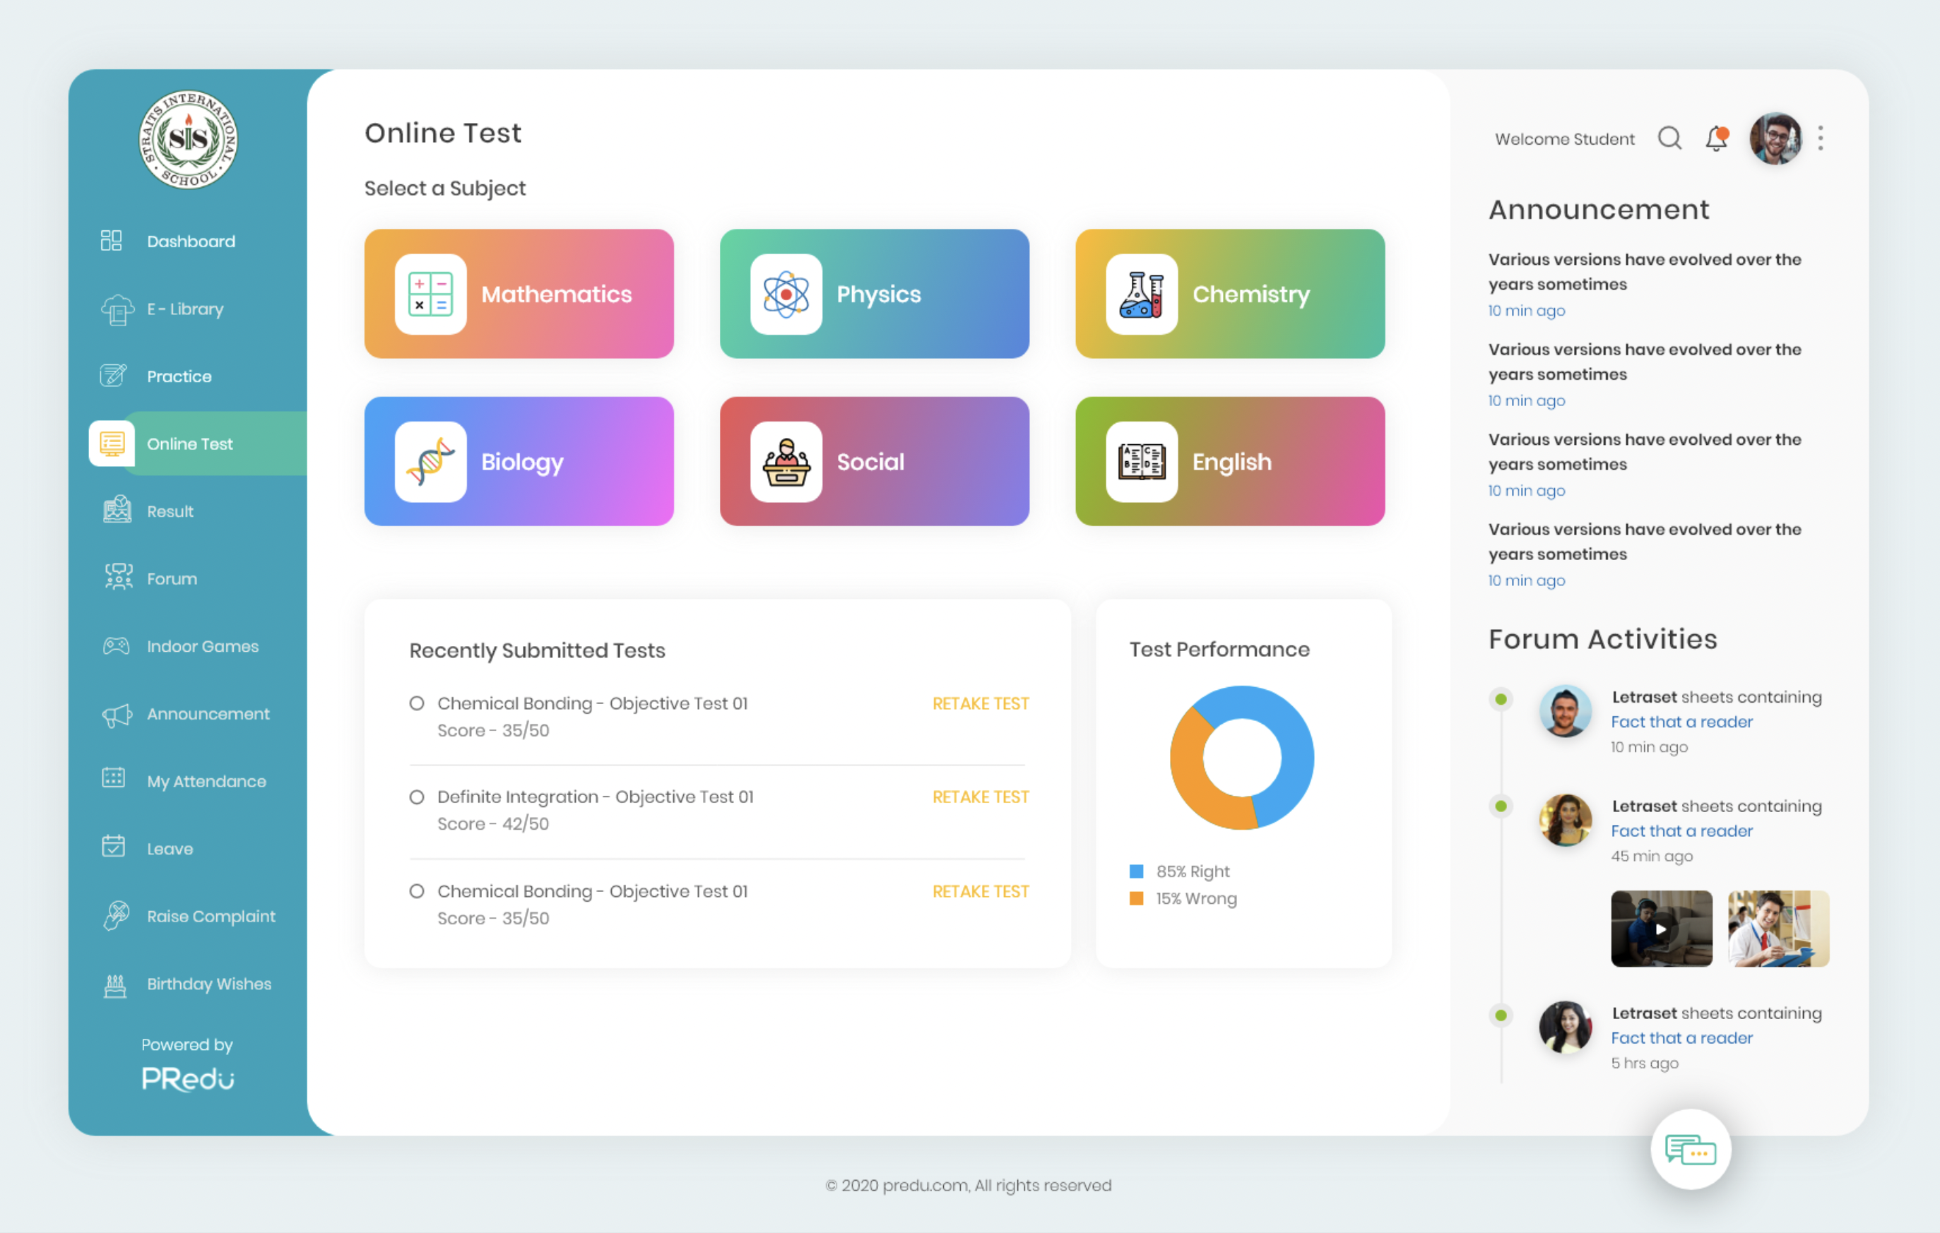Click the E-Library sidebar icon
The image size is (1940, 1233).
click(117, 309)
